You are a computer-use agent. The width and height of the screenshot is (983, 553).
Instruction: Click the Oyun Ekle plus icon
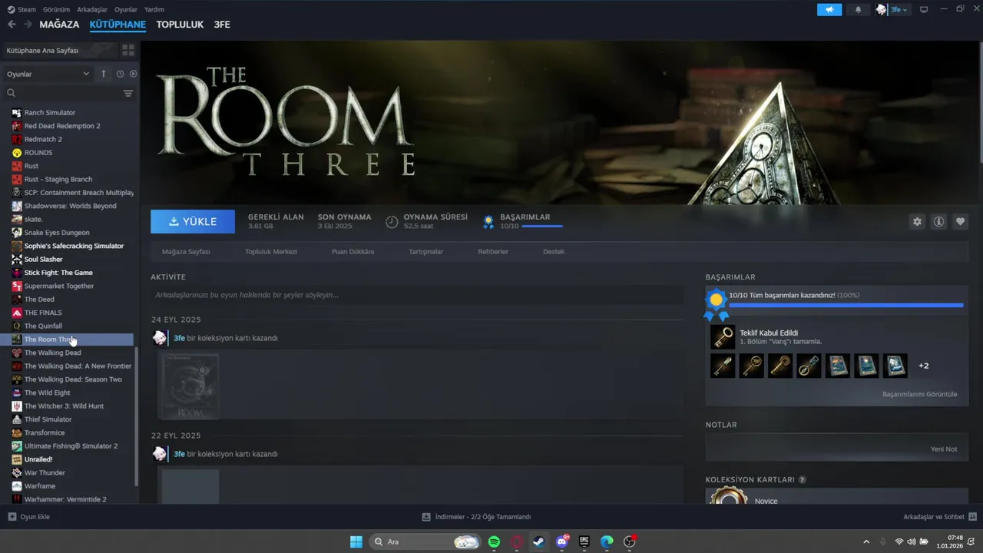[12, 517]
